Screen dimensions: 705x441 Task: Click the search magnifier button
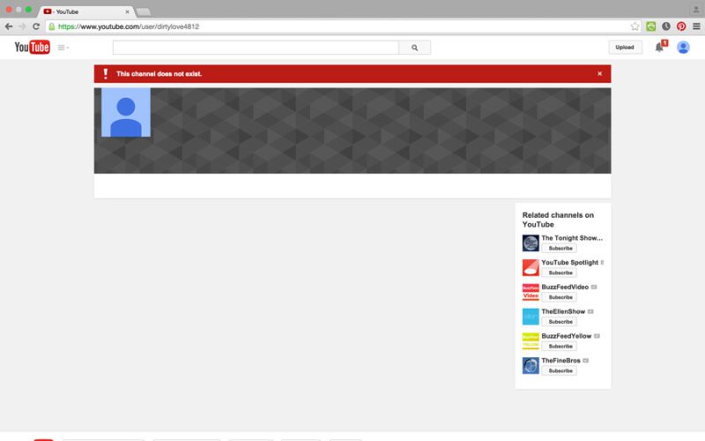[x=414, y=48]
